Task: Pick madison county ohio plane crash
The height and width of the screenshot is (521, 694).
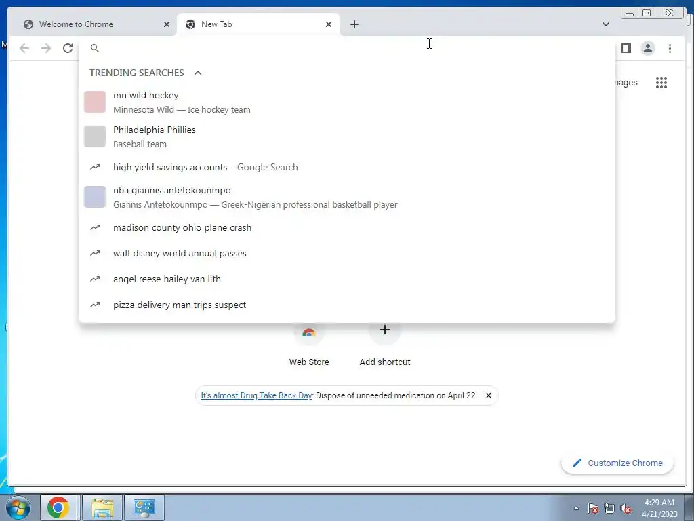Action: click(347, 227)
